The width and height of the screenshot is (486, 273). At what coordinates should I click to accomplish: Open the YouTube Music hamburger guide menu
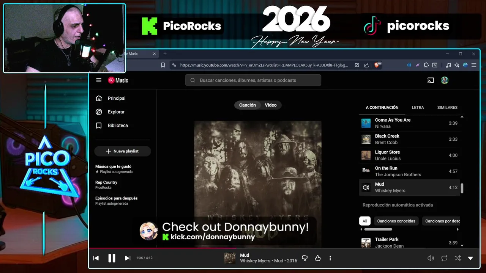point(99,80)
